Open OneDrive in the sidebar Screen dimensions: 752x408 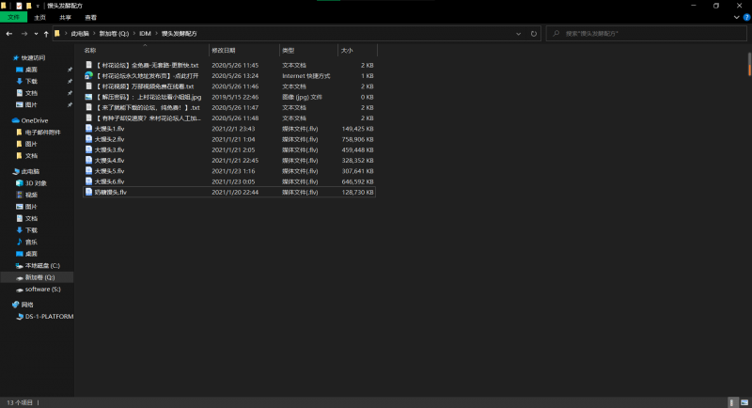pos(34,120)
